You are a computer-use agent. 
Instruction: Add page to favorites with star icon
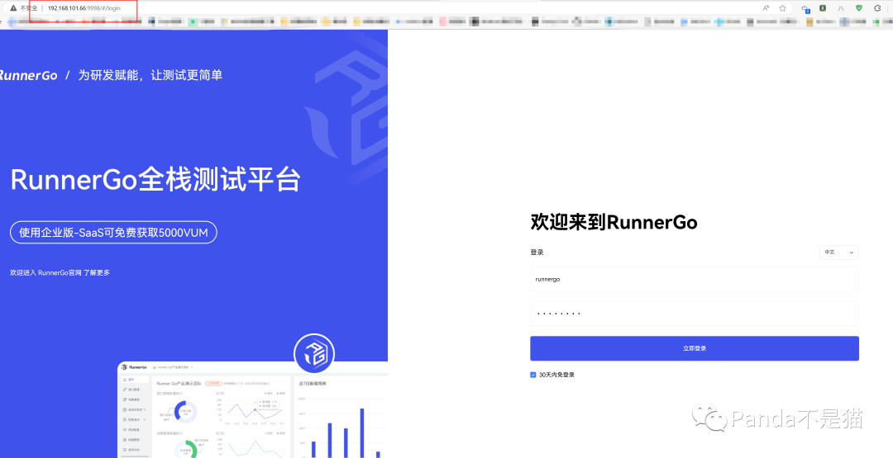point(782,8)
